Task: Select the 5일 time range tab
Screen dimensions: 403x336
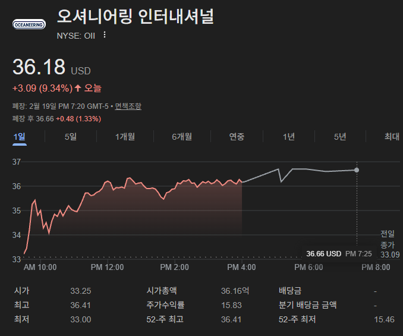Action: point(71,137)
